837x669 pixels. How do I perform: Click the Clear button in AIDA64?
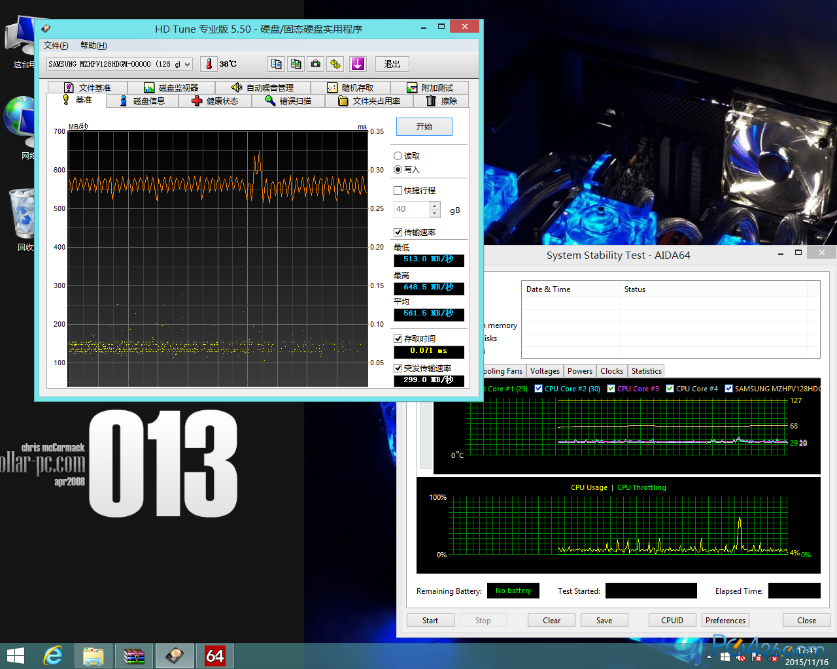pos(551,621)
